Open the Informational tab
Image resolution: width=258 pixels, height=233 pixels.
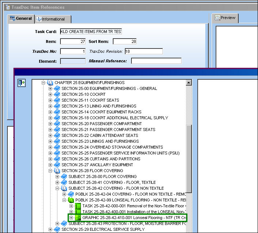point(53,19)
